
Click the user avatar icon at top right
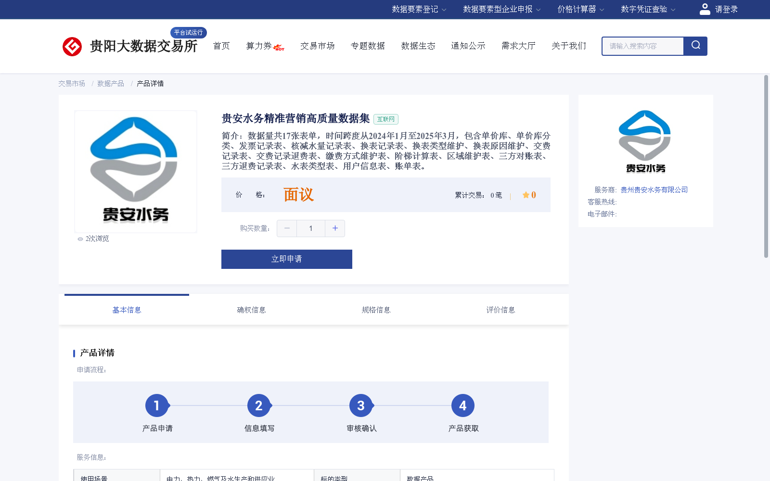pyautogui.click(x=705, y=9)
